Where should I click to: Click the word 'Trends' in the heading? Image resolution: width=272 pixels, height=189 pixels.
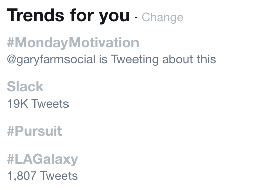click(x=36, y=15)
